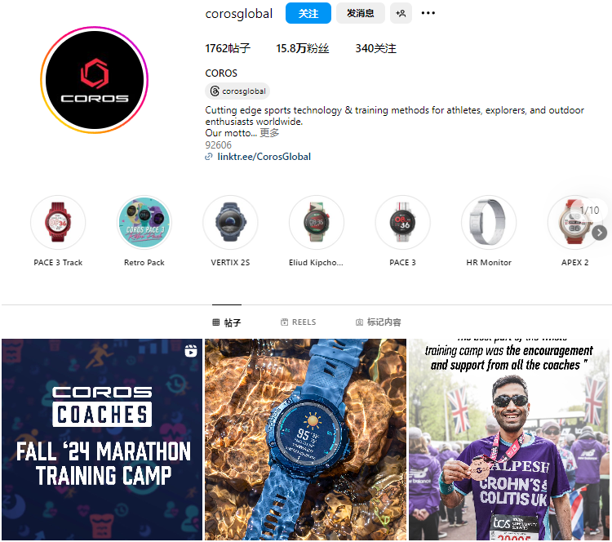View the 340关注 following list
Image resolution: width=612 pixels, height=542 pixels.
[375, 48]
